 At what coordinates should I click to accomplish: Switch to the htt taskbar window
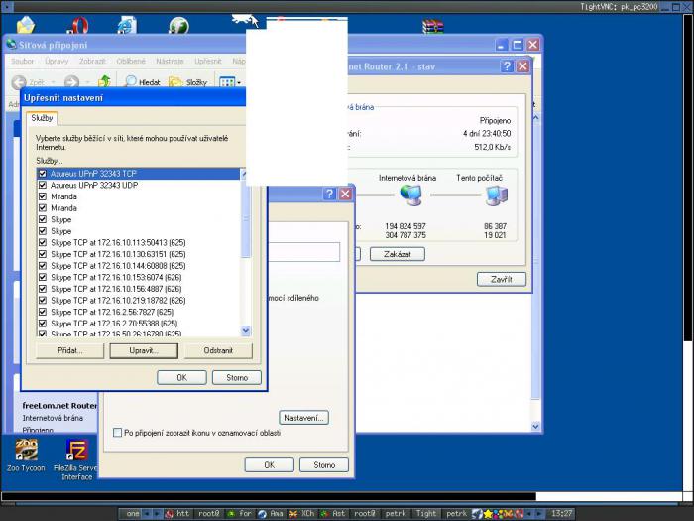pos(177,513)
